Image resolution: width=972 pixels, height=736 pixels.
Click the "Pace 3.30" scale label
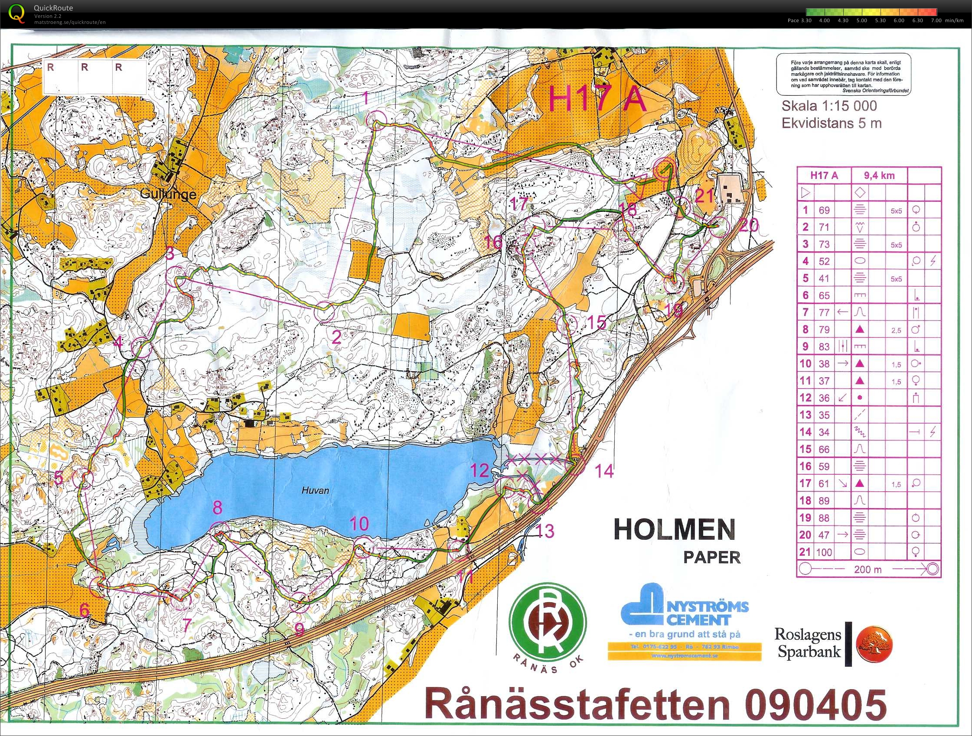(799, 21)
